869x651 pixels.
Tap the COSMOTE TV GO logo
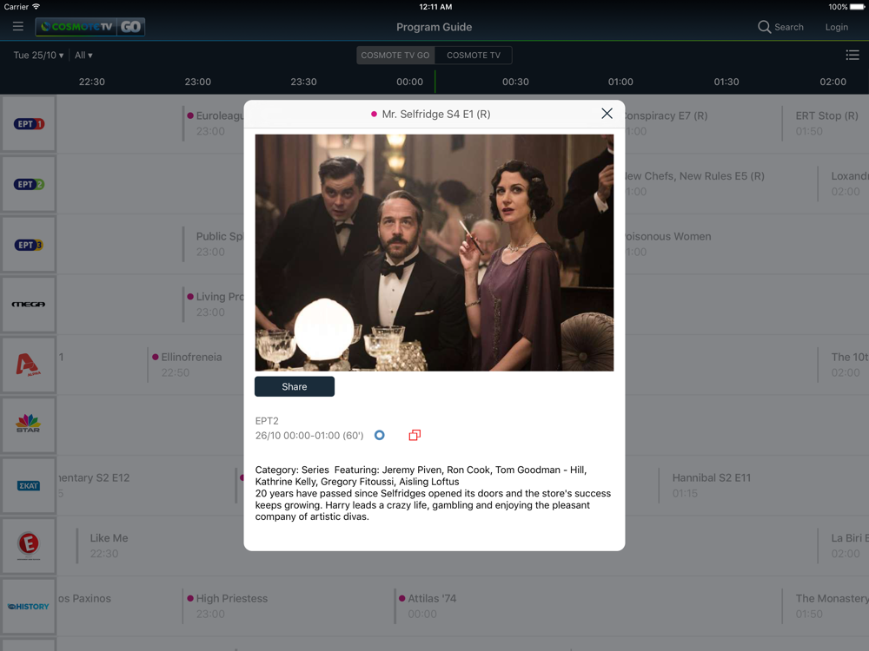(x=90, y=27)
